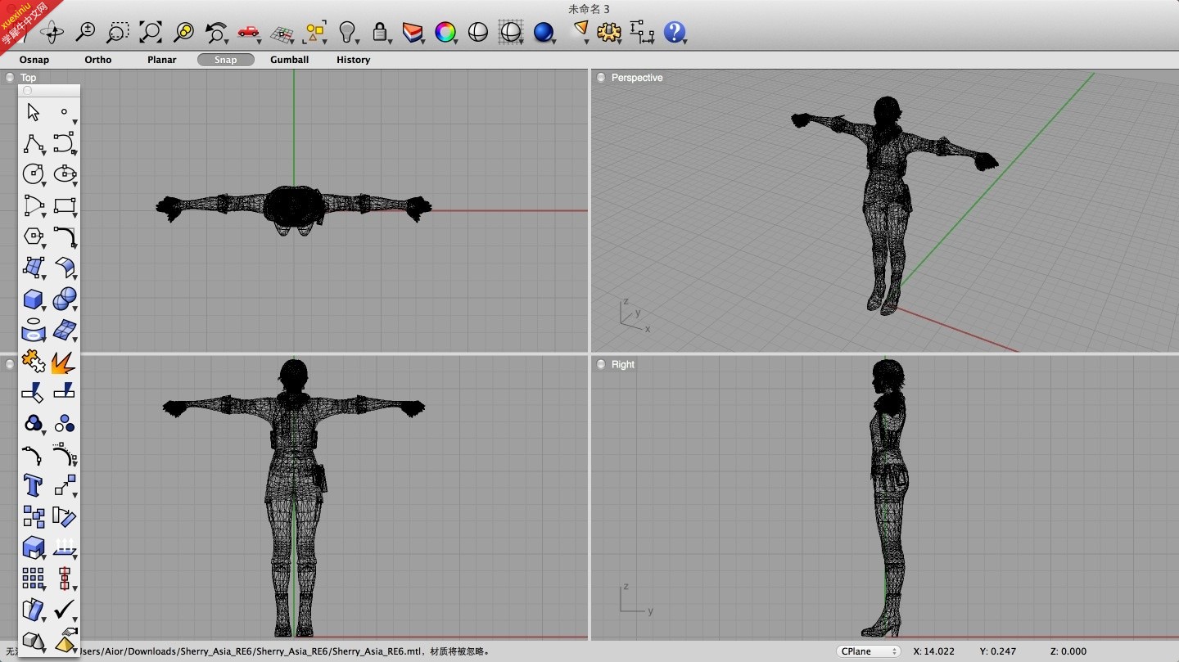Viewport: 1179px width, 662px height.
Task: Select the Ungroup objects tool
Action: pos(65,424)
